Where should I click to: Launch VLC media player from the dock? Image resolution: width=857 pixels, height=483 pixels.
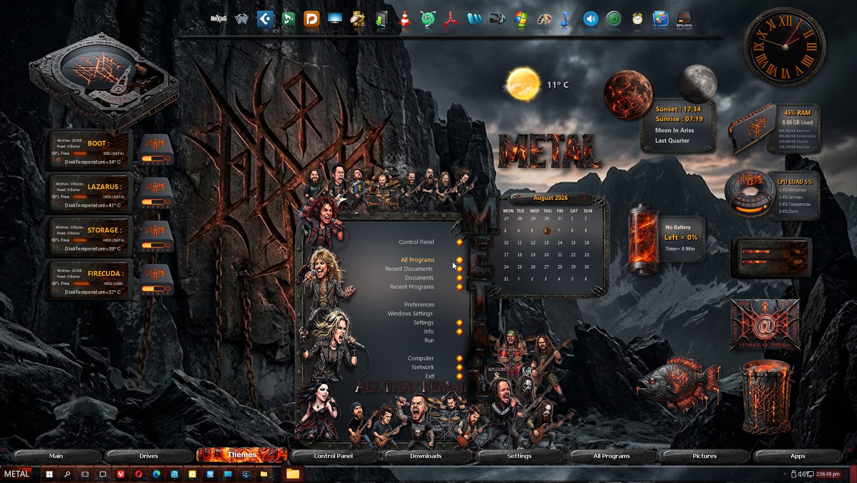click(x=405, y=19)
